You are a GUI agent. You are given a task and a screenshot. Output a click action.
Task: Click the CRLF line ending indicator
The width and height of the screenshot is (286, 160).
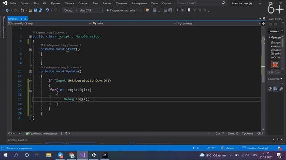click(x=260, y=133)
